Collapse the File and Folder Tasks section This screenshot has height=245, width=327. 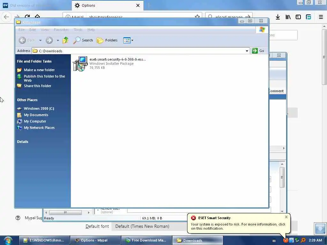click(x=34, y=61)
